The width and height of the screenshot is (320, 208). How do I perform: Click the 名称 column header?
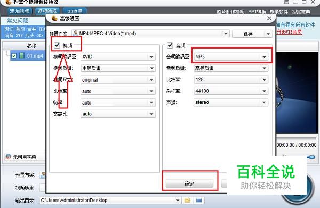point(25,46)
